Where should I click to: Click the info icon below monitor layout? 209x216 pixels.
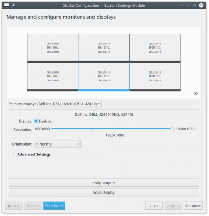(x=195, y=94)
